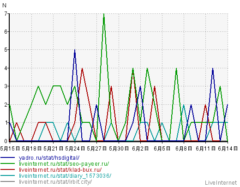Click the 5月24日 date label
240x187 pixels.
(75, 149)
